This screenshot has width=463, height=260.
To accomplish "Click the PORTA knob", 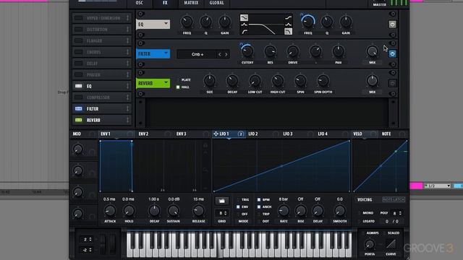I will [x=370, y=244].
